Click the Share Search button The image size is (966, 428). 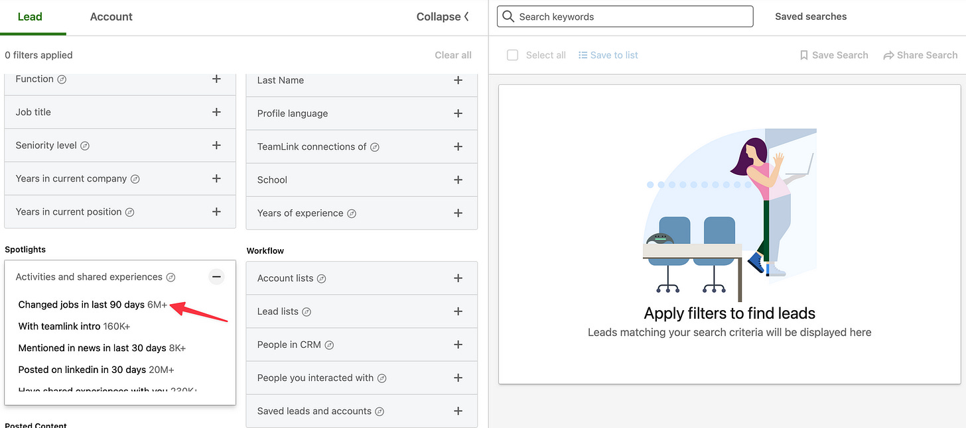(920, 55)
